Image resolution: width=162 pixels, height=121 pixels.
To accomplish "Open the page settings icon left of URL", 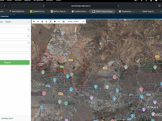I will click(44, 6).
